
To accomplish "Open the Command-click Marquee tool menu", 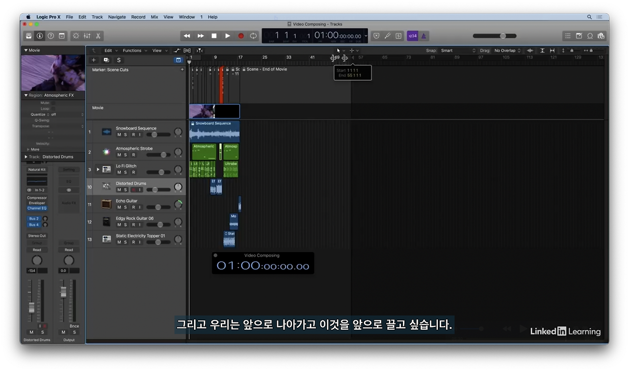I will (x=354, y=51).
